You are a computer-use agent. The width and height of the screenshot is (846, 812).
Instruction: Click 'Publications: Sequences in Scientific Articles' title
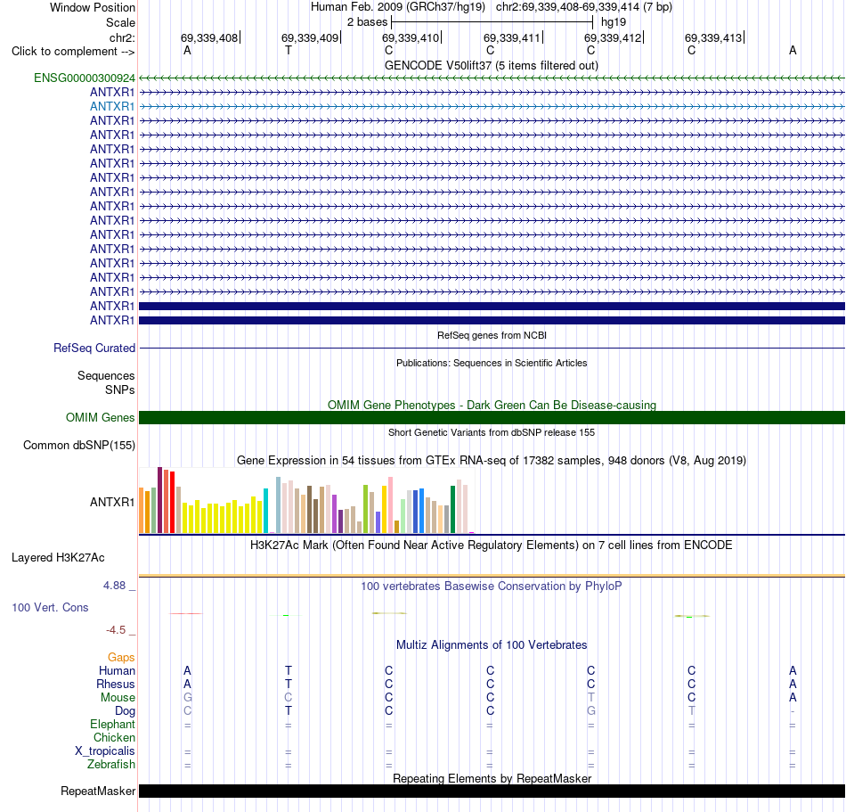pos(492,363)
